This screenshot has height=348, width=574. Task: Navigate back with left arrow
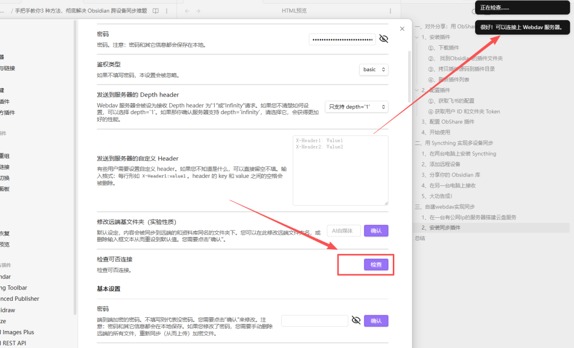coord(187,11)
